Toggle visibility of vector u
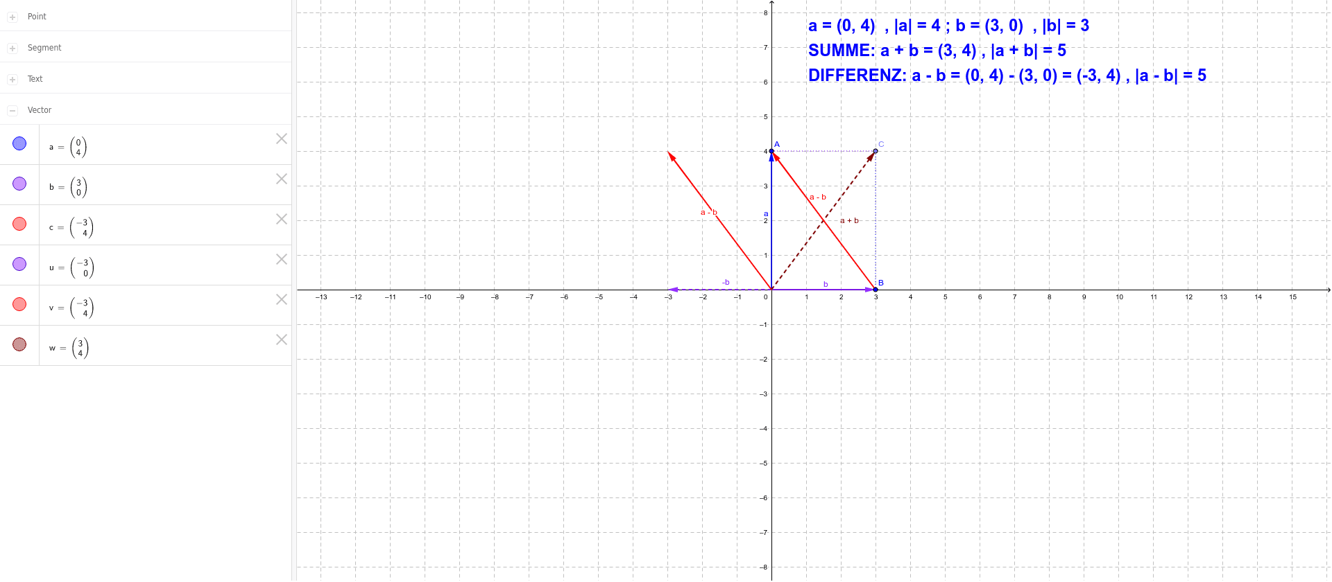 point(19,264)
